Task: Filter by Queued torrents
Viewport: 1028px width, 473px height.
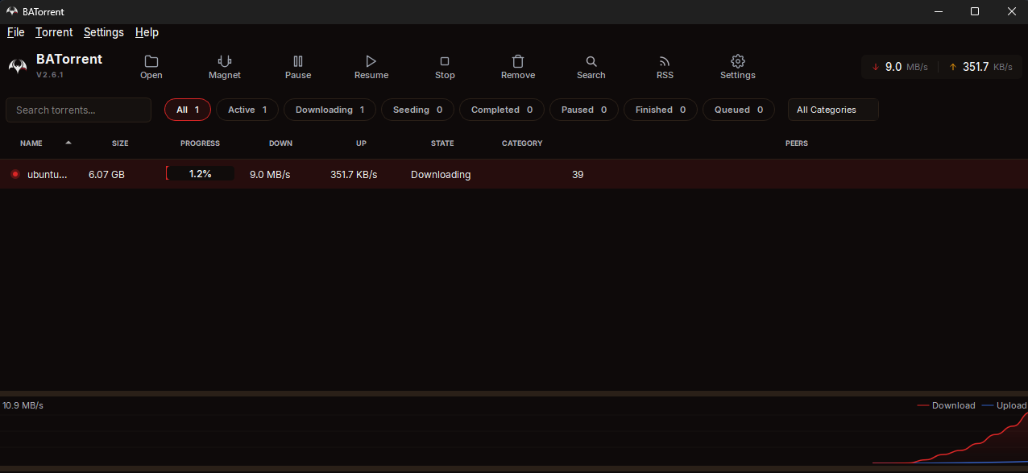Action: (x=739, y=110)
